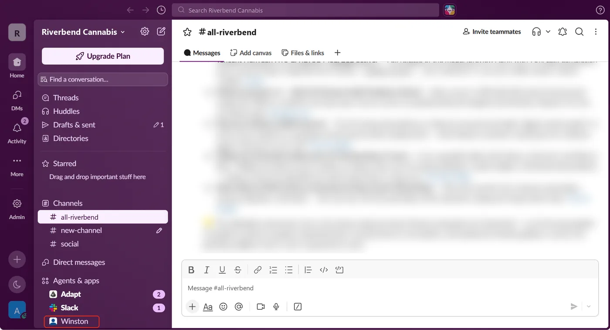Insert a code block
610x330 pixels.
coord(339,270)
